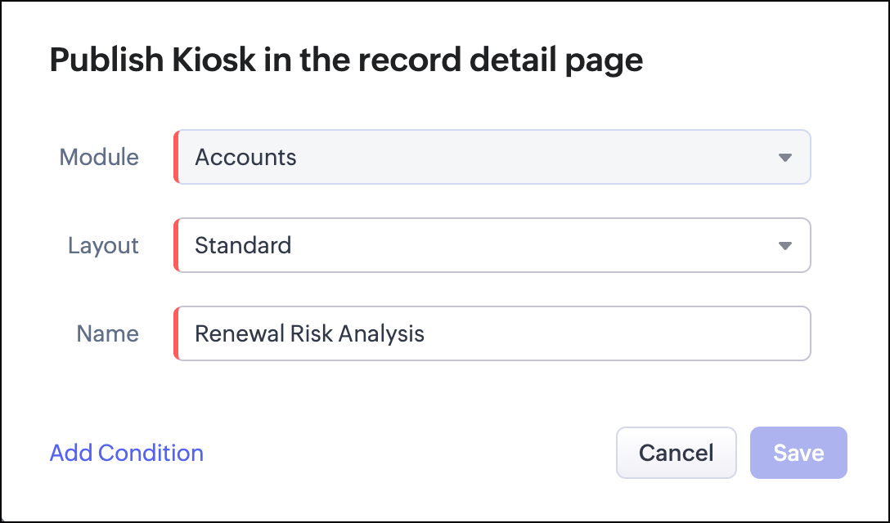Click the Add Condition link
890x523 pixels.
[127, 453]
